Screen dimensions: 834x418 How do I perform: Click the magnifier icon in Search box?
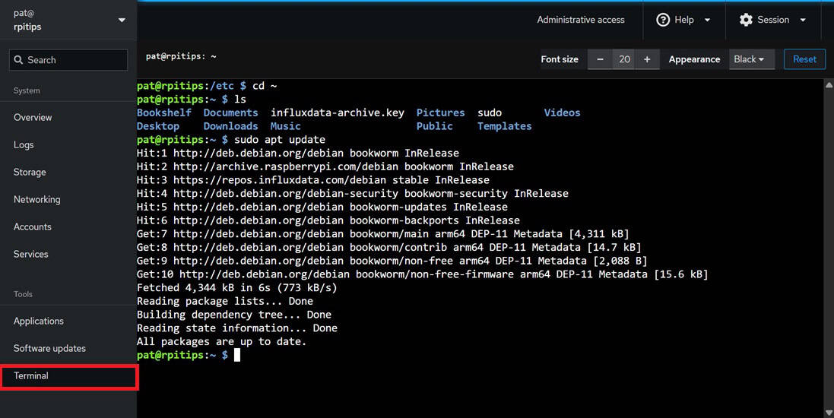pos(18,60)
